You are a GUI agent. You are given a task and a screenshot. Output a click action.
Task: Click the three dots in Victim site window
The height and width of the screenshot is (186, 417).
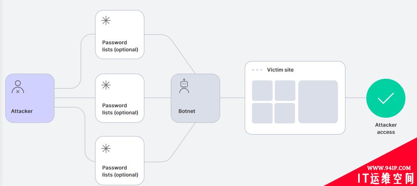coord(257,70)
